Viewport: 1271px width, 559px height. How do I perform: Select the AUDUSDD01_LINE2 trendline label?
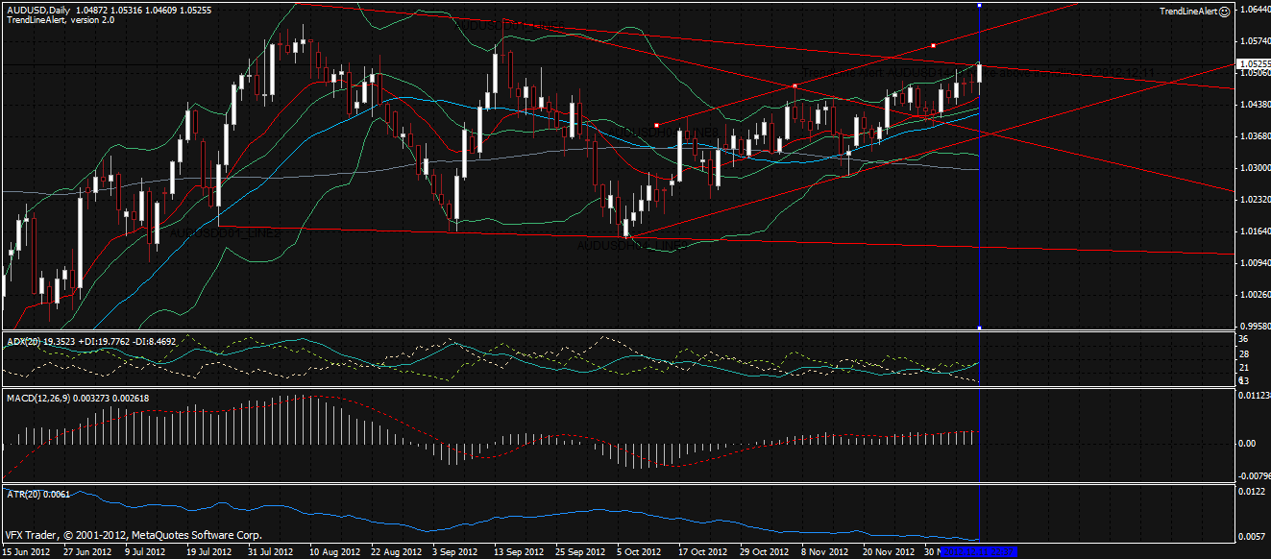point(225,233)
